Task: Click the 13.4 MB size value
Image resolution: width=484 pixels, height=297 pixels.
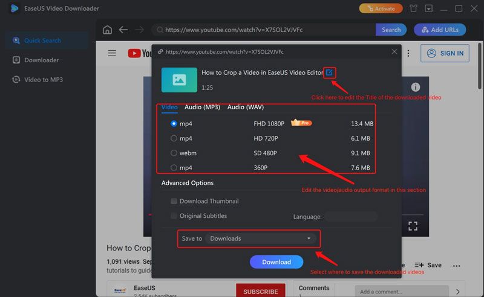Action: click(x=362, y=124)
